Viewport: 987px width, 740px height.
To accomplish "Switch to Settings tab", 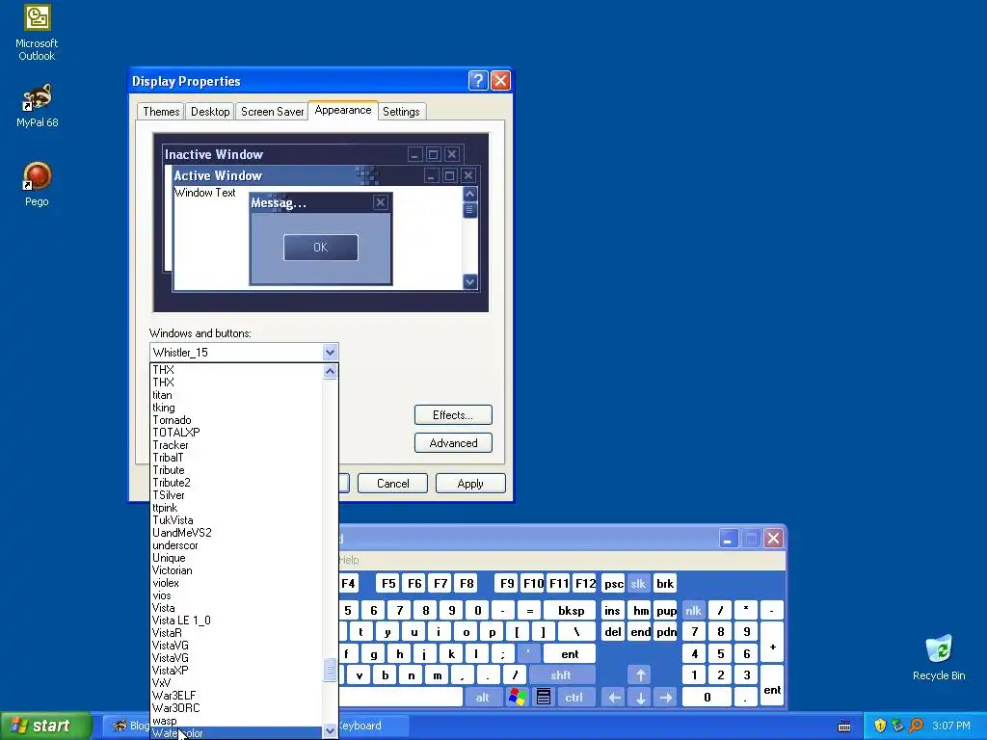I will point(401,112).
